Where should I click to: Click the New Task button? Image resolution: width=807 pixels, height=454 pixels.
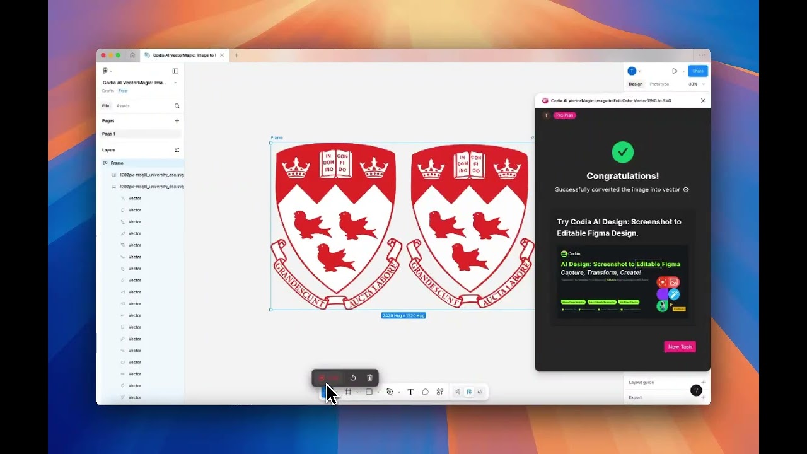pyautogui.click(x=680, y=347)
